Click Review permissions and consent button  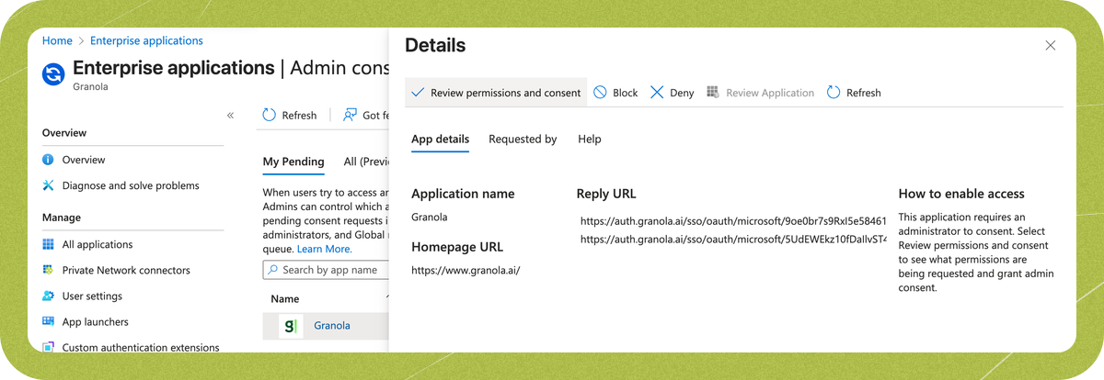(496, 93)
